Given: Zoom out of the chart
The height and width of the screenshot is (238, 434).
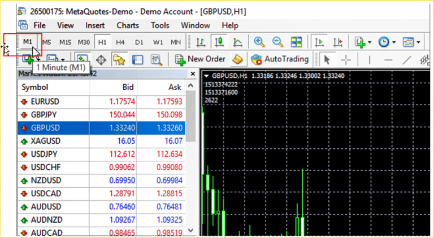Looking at the screenshot, I should (x=277, y=42).
